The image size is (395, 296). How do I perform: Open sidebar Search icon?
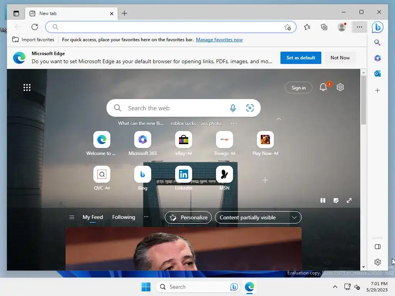tap(377, 42)
